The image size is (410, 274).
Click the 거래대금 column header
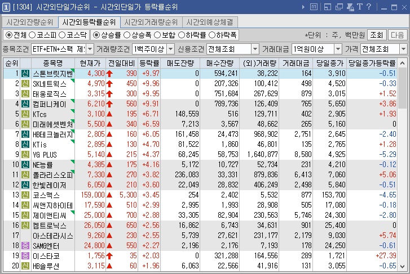296,63
